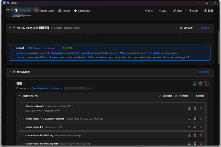Copy the claude-opus-4-6-thinking-fast model
The width and height of the screenshot is (221, 147).
pos(195,143)
